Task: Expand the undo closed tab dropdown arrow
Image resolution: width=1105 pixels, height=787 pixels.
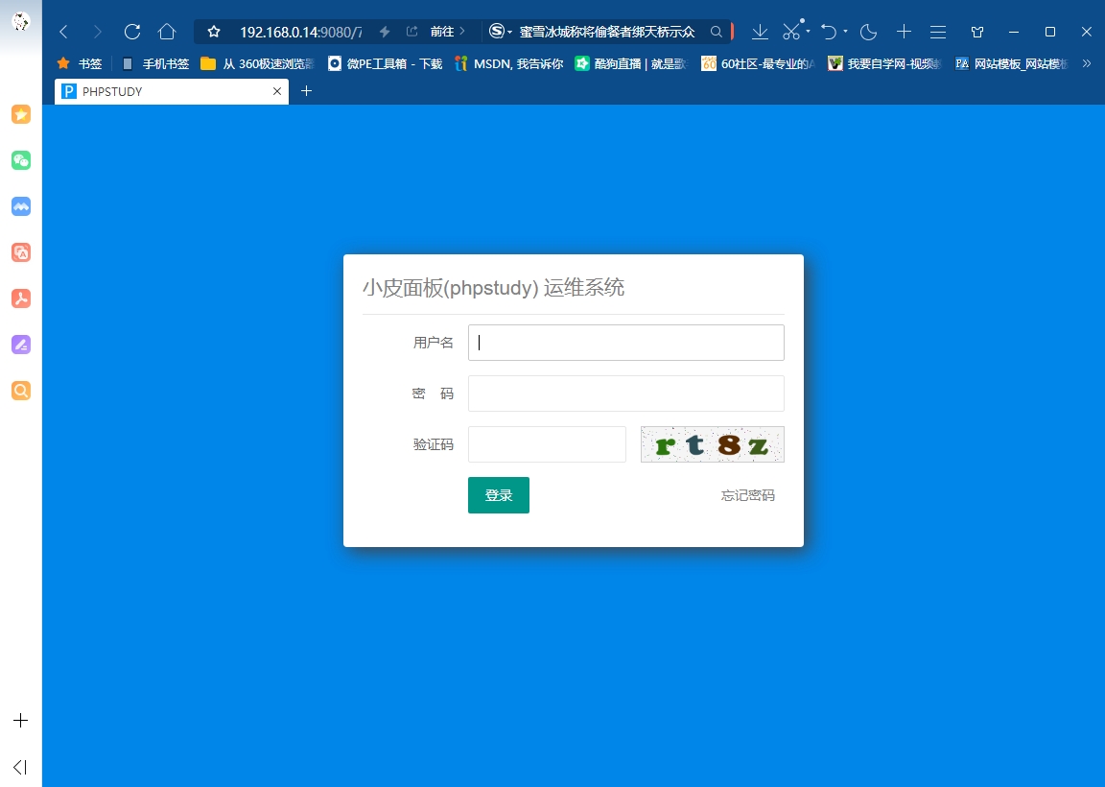Action: (x=845, y=32)
